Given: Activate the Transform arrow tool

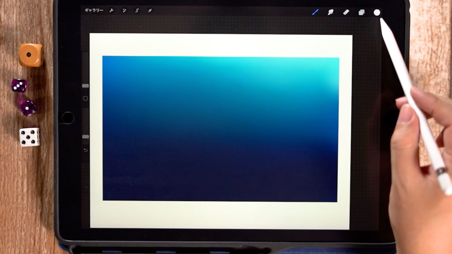Looking at the screenshot, I should coord(150,11).
